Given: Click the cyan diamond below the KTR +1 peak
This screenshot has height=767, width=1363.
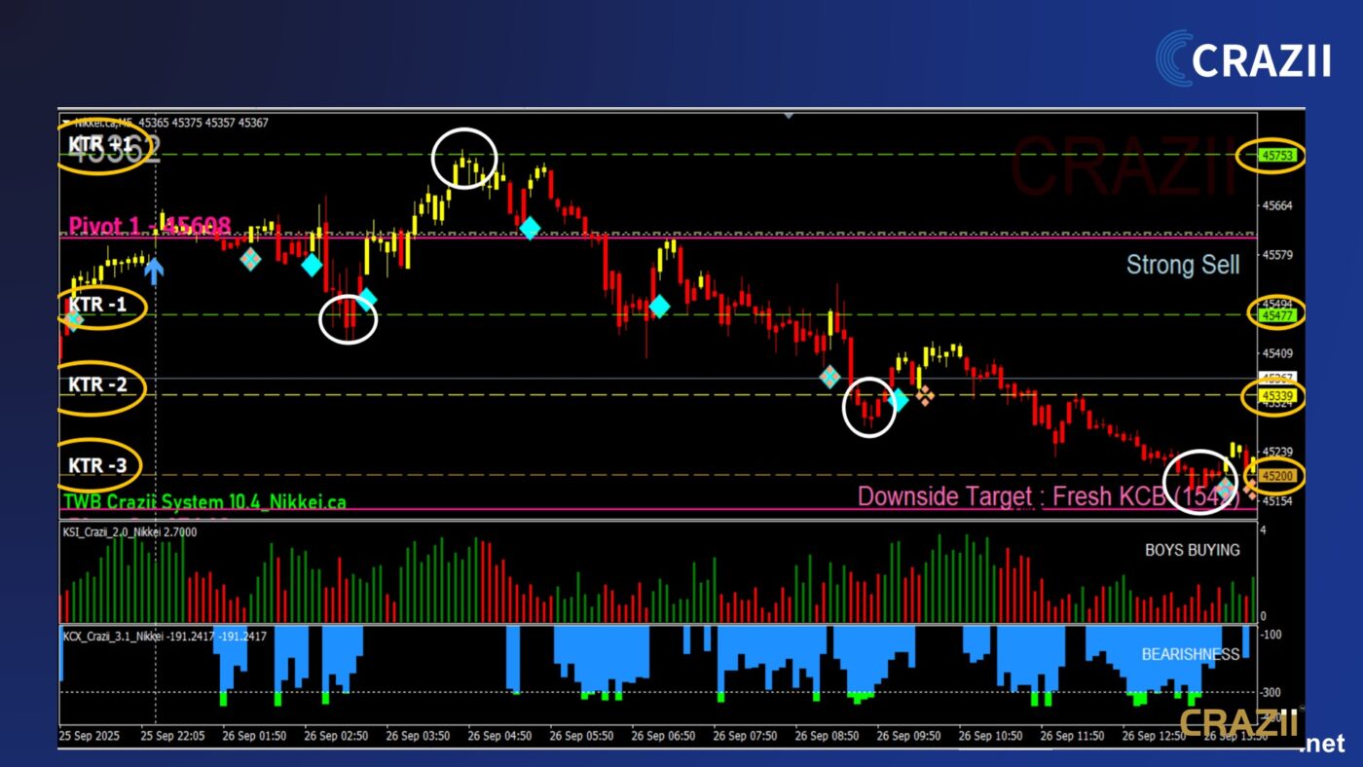Looking at the screenshot, I should coord(529,228).
